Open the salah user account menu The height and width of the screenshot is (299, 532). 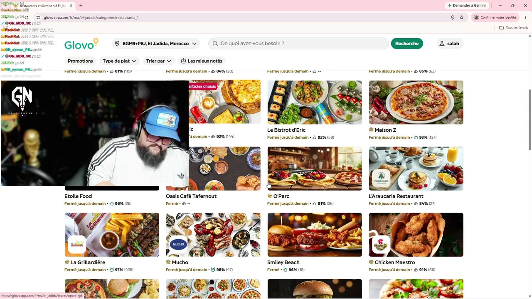pyautogui.click(x=449, y=44)
